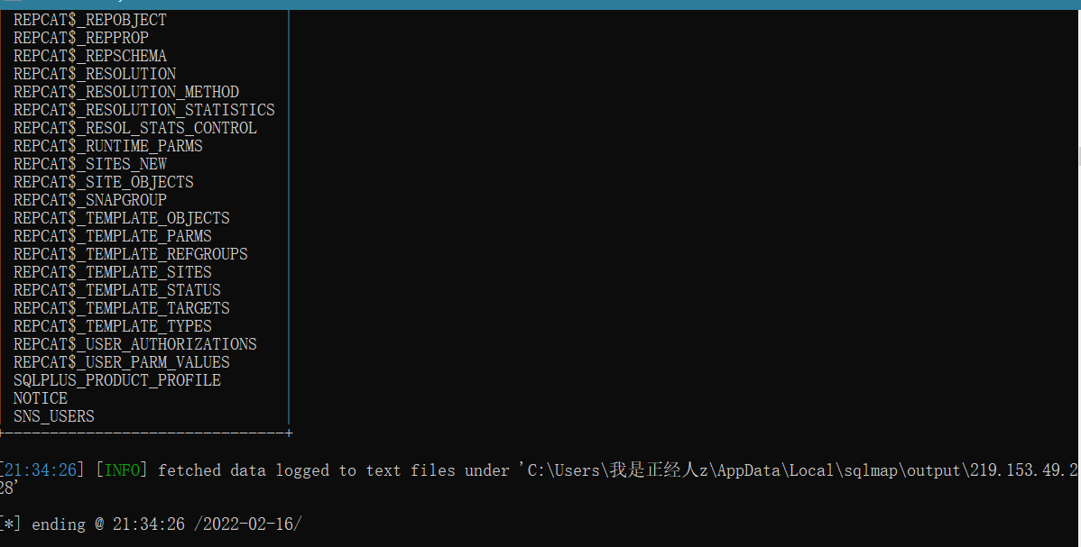Click the REPCAT$_REPPROP entry

[81, 38]
